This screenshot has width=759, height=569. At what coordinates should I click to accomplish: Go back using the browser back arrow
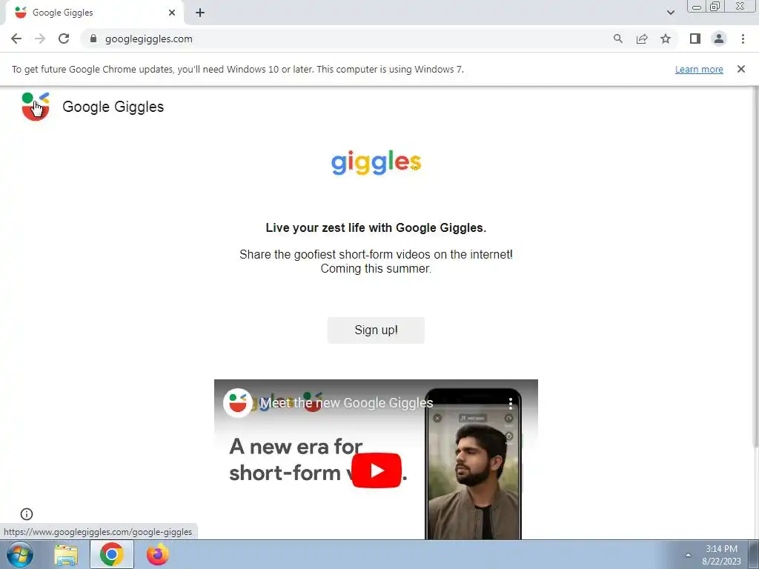click(x=16, y=39)
